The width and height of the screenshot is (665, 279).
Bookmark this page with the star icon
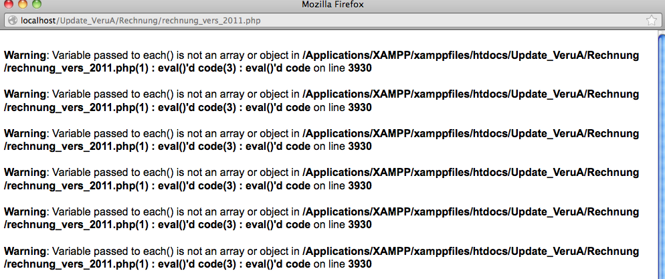651,21
